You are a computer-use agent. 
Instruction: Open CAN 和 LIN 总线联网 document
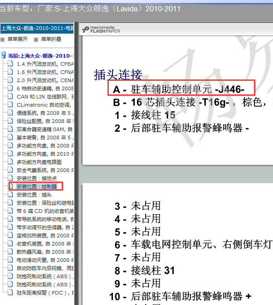tap(45, 97)
